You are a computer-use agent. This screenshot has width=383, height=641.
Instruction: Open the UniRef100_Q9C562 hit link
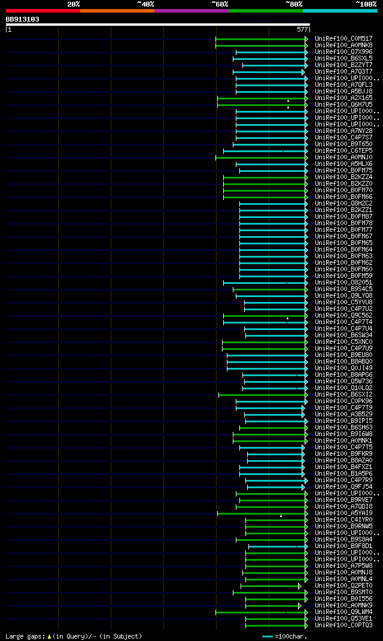[x=344, y=316]
